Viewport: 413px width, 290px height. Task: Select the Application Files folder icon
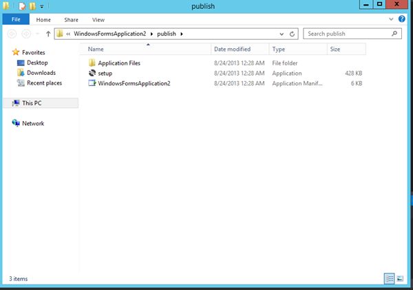pyautogui.click(x=92, y=63)
